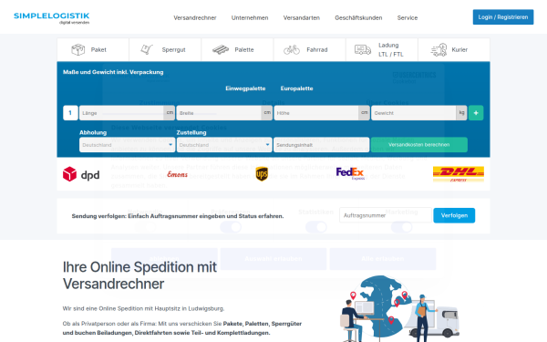Focus the Höhe input field
This screenshot has width=547, height=342.
(316, 113)
